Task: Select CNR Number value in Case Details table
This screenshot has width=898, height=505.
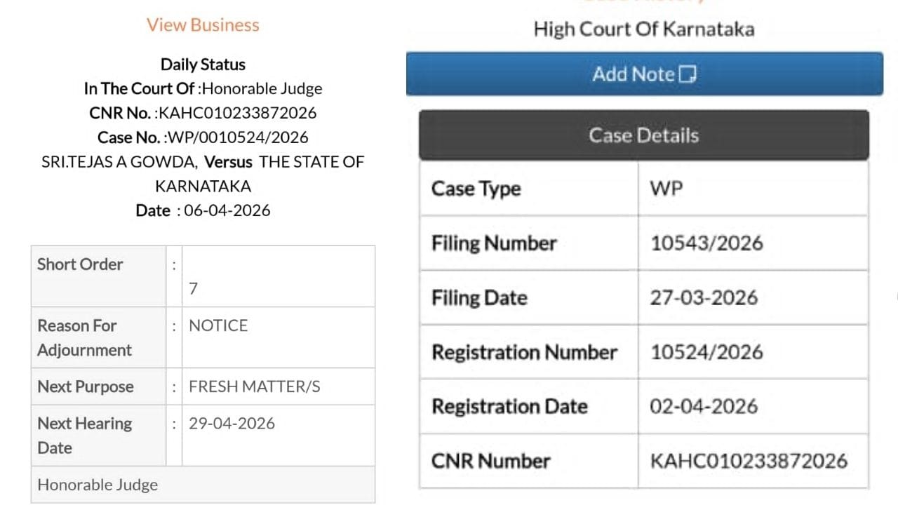Action: [749, 461]
